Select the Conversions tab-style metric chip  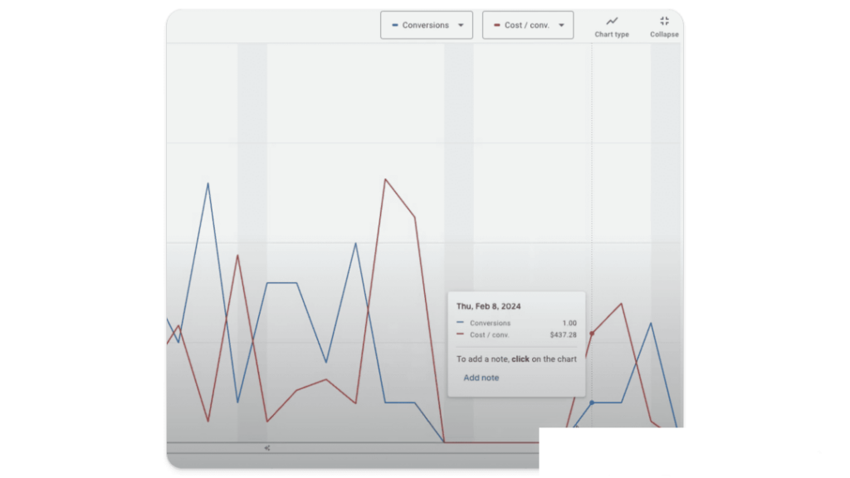(x=426, y=25)
